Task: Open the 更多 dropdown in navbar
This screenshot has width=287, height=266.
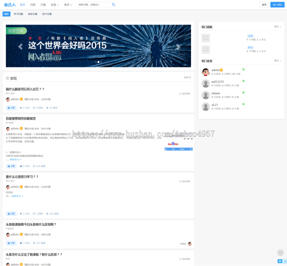Action: pos(68,5)
